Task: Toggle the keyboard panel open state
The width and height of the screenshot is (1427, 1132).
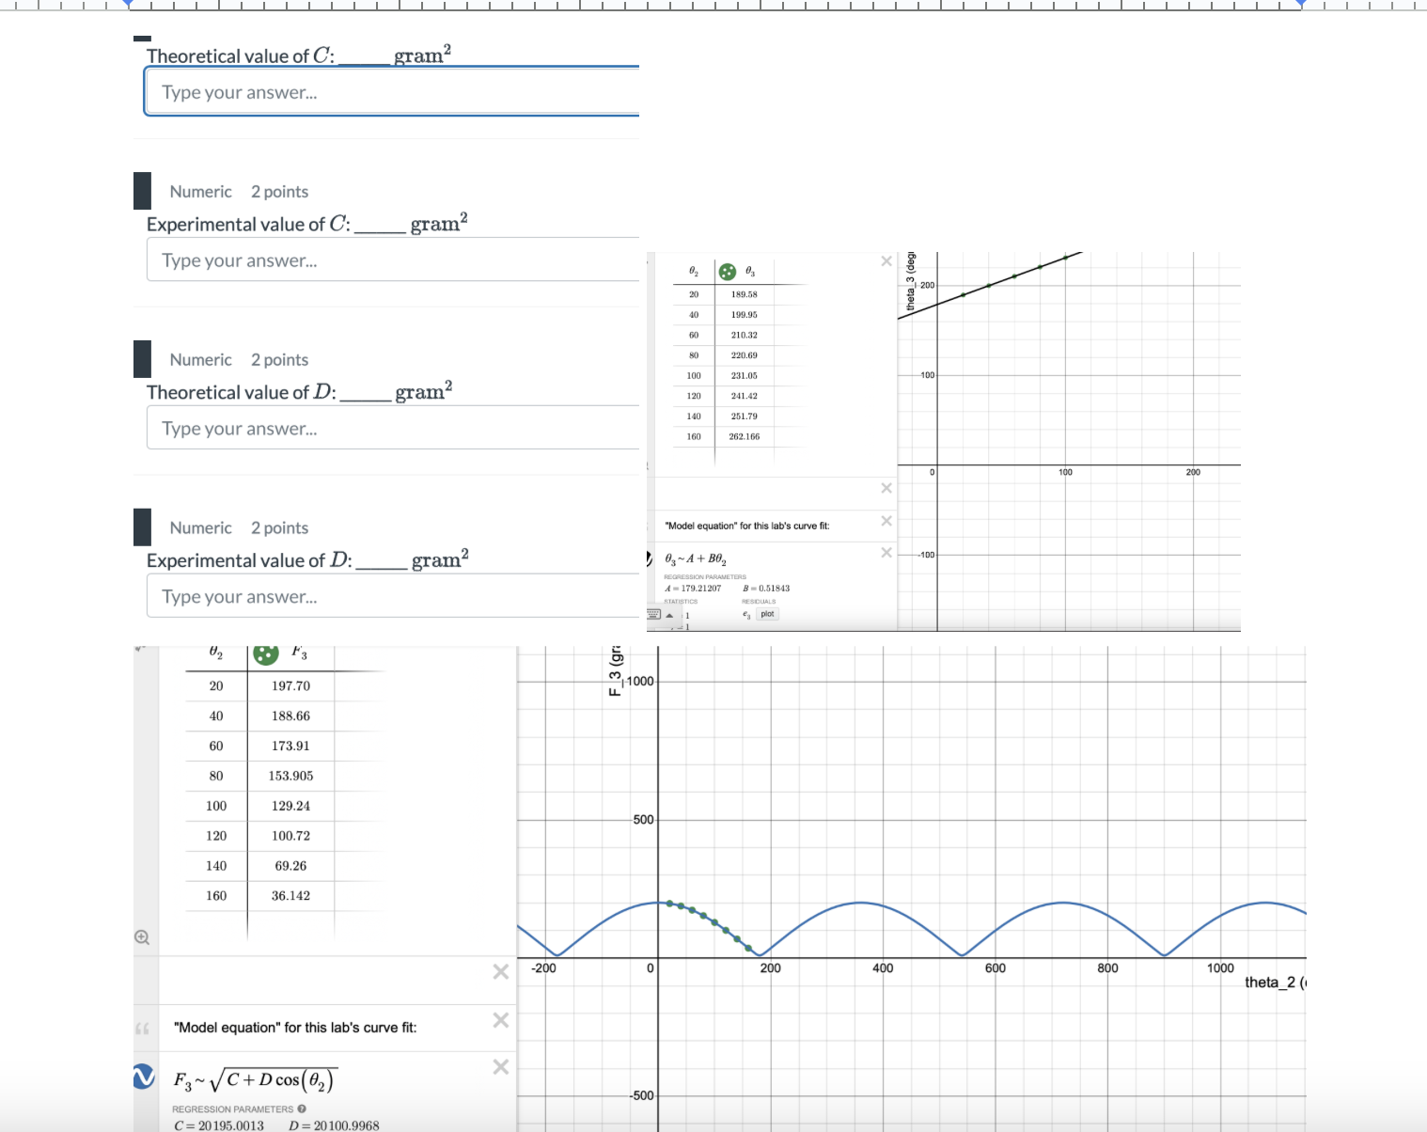Action: (655, 614)
